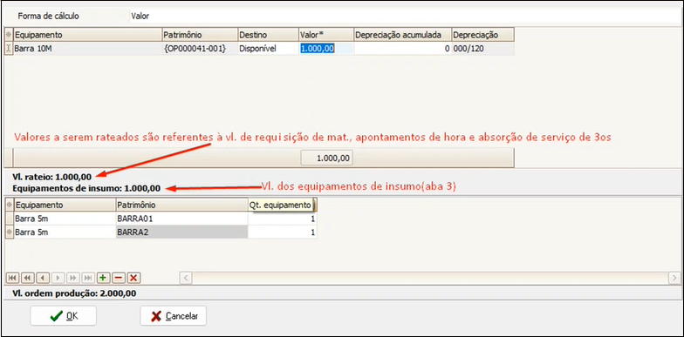Go to next record arrow
The width and height of the screenshot is (684, 337).
[x=58, y=278]
